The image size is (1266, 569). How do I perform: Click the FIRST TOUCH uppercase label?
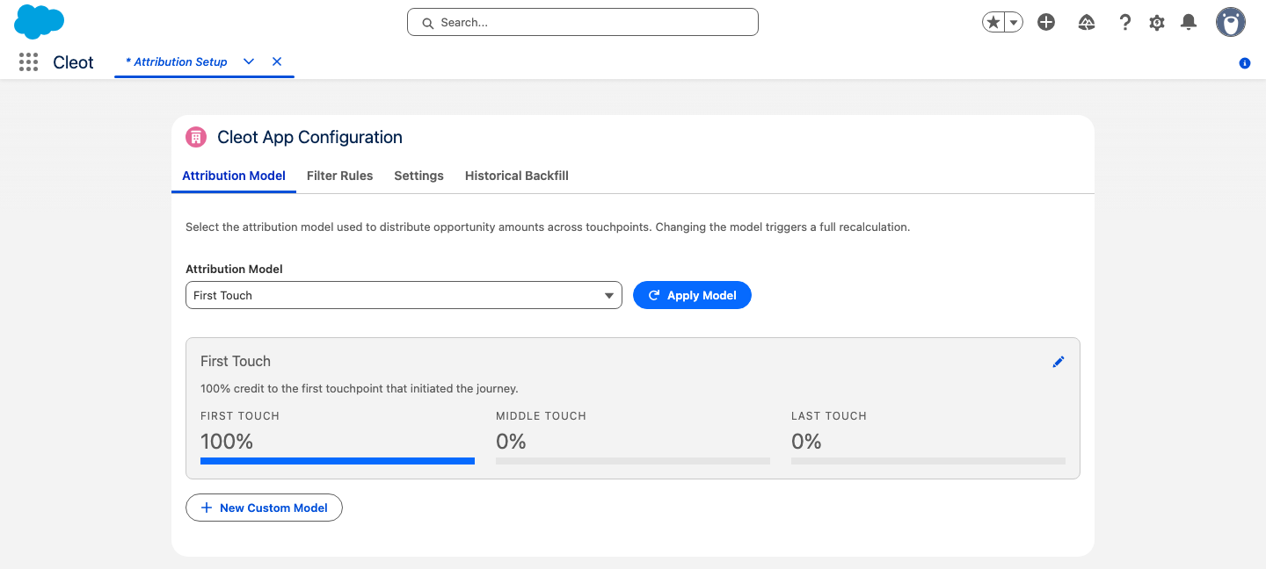(x=240, y=416)
